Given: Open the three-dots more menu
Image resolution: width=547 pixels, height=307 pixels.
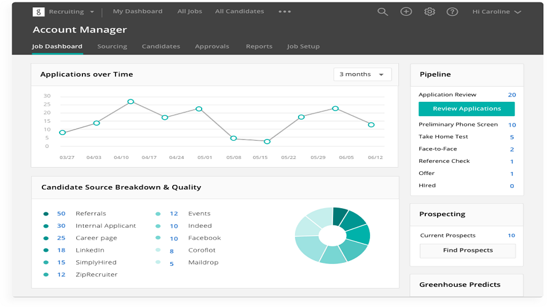Looking at the screenshot, I should (285, 12).
